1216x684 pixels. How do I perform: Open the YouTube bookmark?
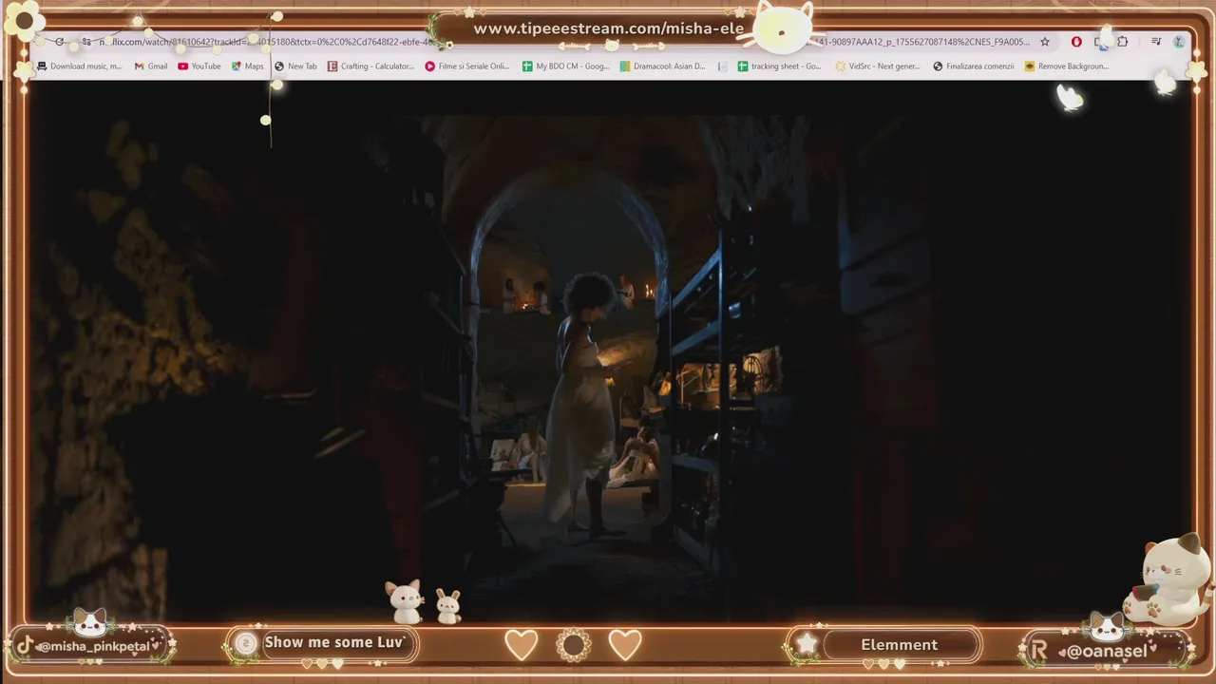(199, 66)
